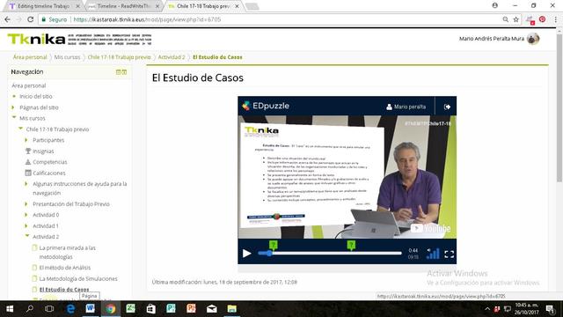Viewport: 563px width, 317px height.
Task: Launch Microsoft Edge from the taskbar
Action: click(x=70, y=309)
